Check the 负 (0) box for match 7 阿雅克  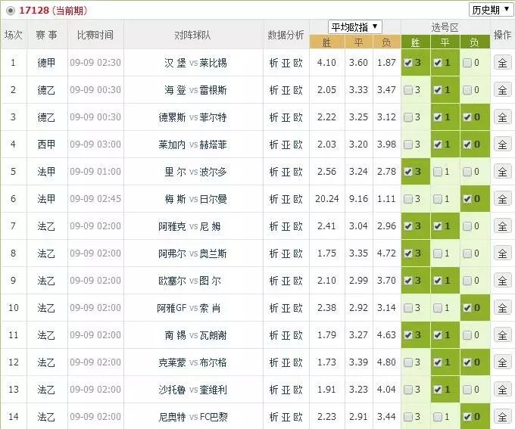467,226
